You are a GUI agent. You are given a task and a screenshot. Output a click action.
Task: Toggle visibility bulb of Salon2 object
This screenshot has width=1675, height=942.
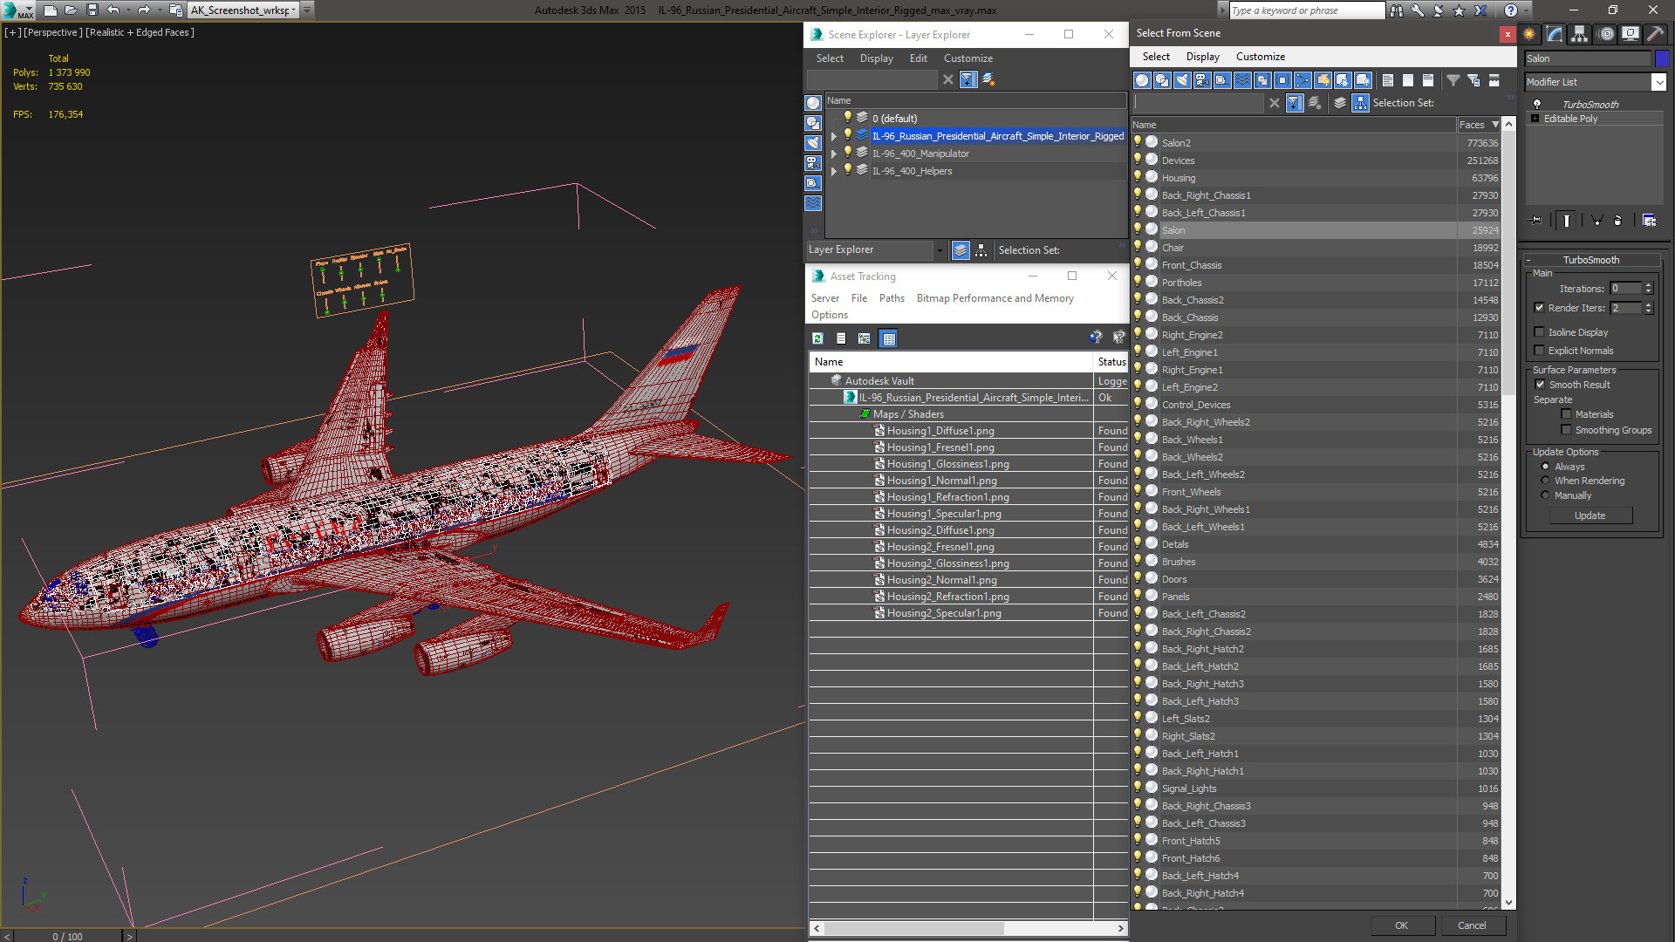1138,142
